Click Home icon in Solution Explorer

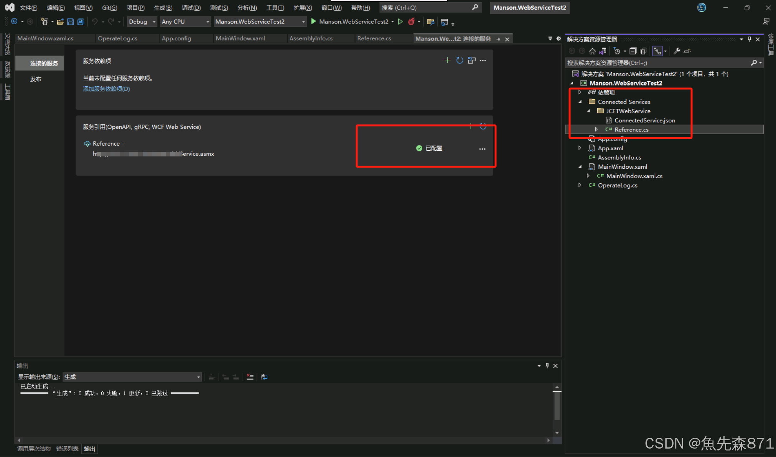click(592, 51)
